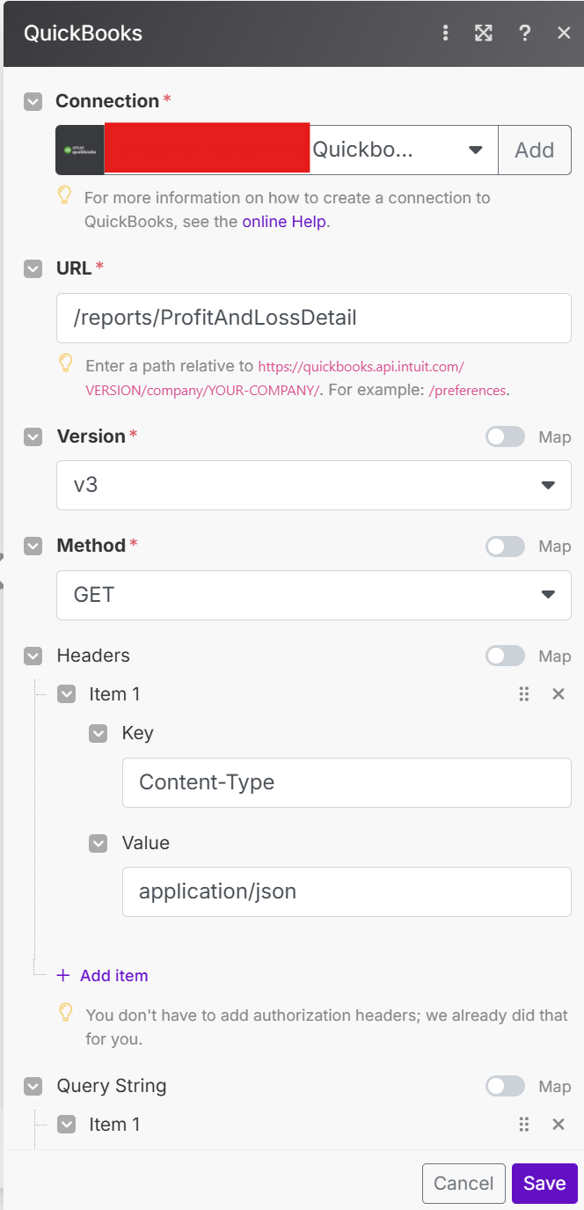The width and height of the screenshot is (584, 1210).
Task: Open the Version v3 dropdown
Action: [x=313, y=485]
